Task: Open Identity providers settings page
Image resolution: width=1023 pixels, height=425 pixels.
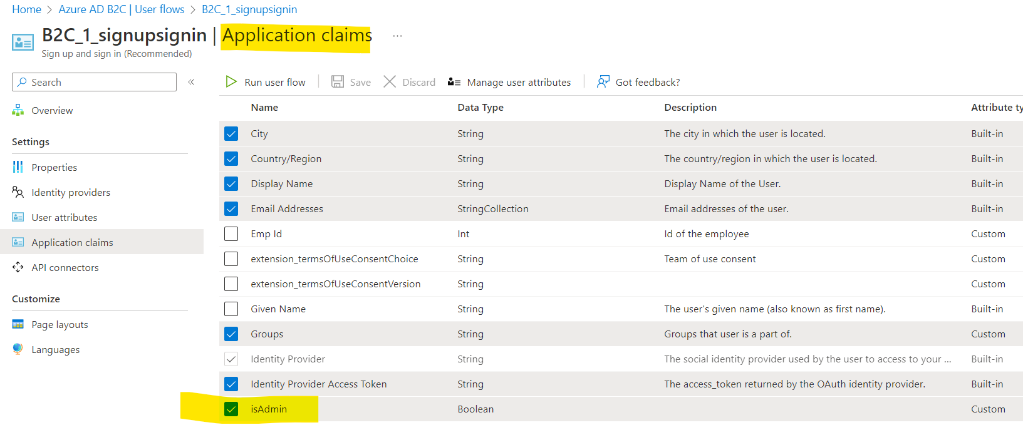Action: point(71,192)
